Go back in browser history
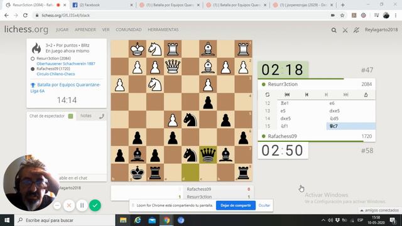 coord(6,15)
